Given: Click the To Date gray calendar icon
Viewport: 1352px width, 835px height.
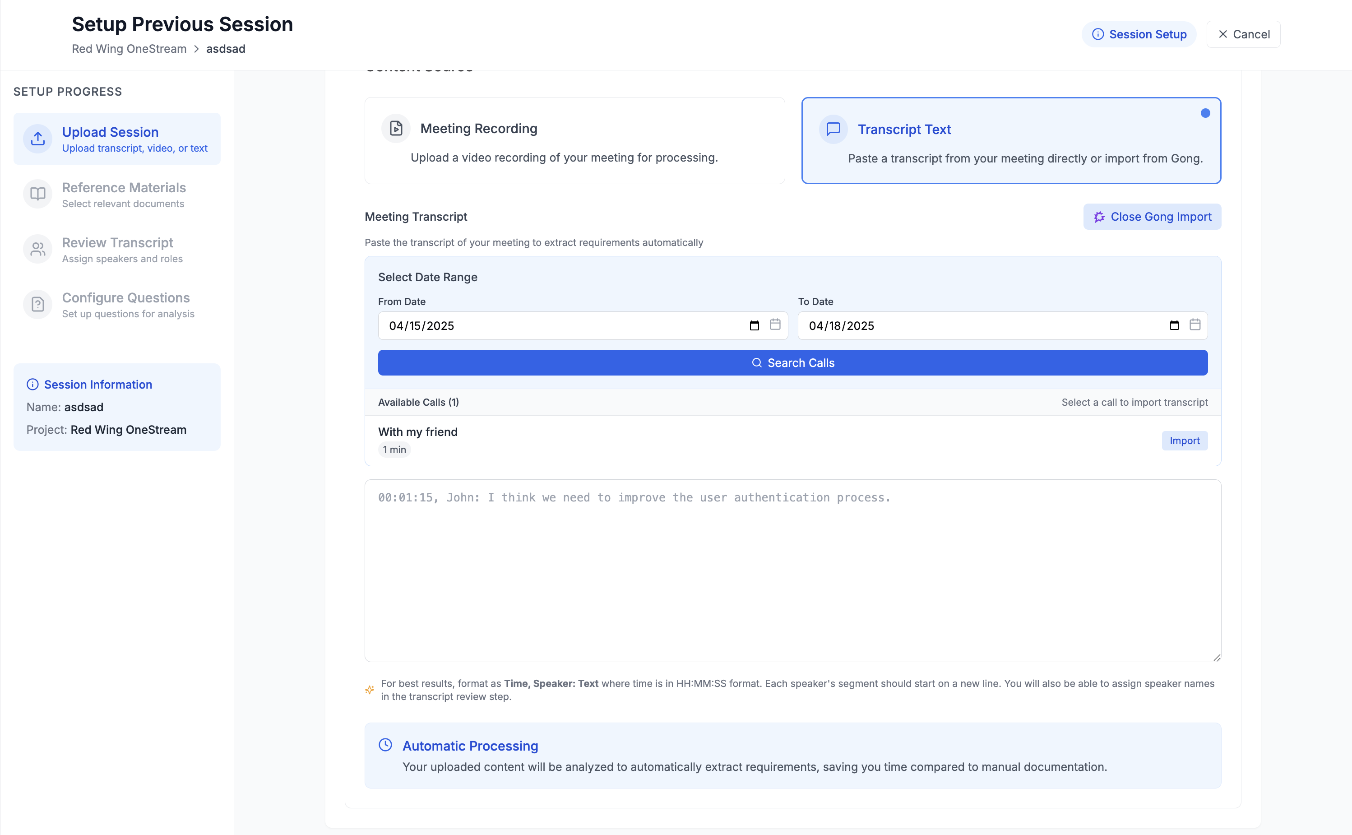Looking at the screenshot, I should (x=1195, y=325).
